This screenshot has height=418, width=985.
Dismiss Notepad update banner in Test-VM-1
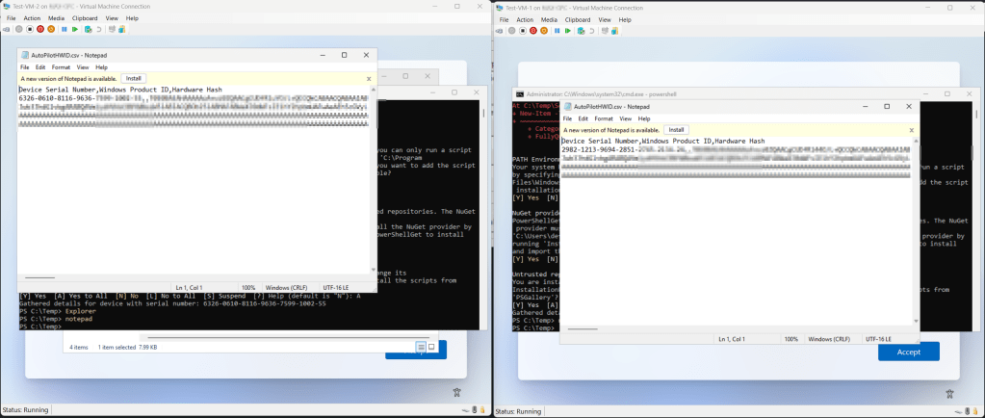coord(911,129)
